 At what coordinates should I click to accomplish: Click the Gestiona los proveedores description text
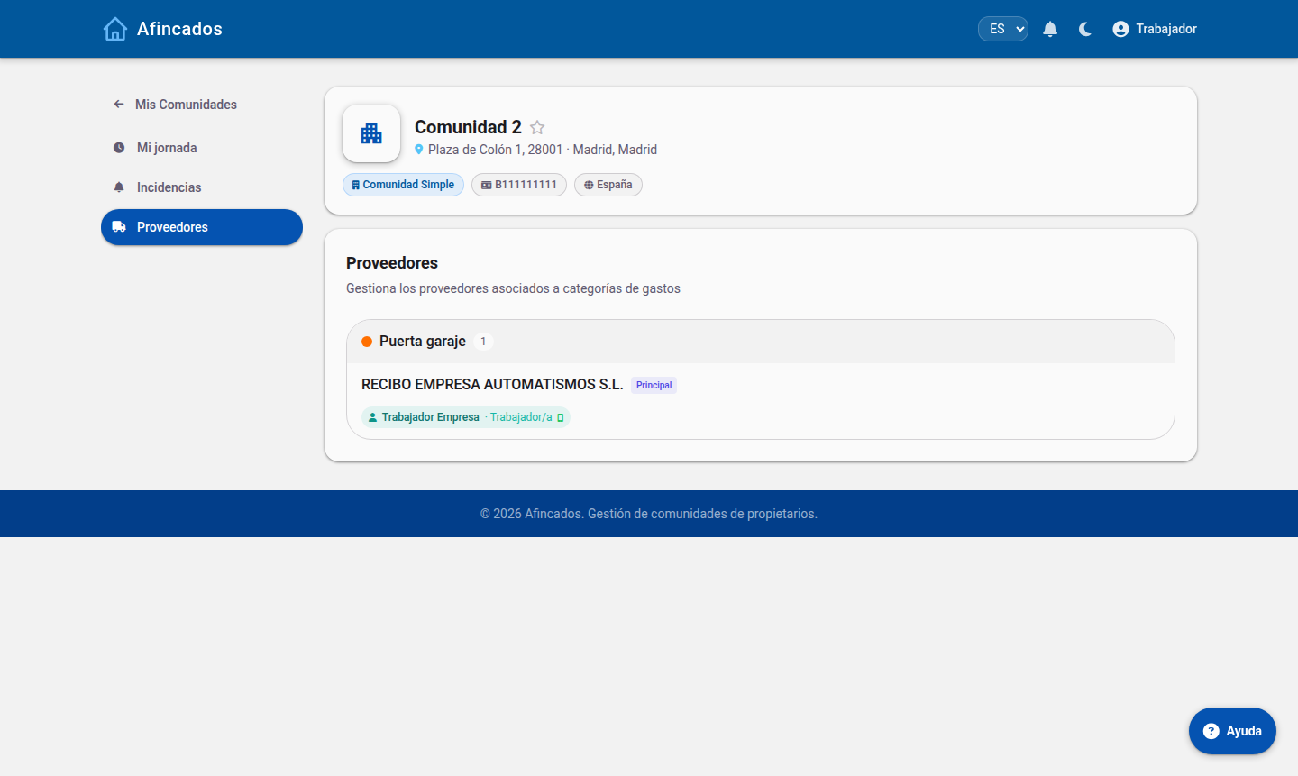pos(513,288)
